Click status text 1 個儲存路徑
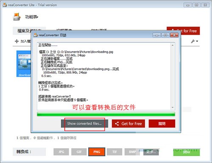212x163 pixels. 67,138
